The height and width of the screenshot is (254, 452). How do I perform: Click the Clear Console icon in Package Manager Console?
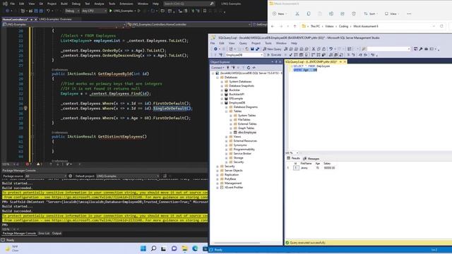[x=165, y=176]
